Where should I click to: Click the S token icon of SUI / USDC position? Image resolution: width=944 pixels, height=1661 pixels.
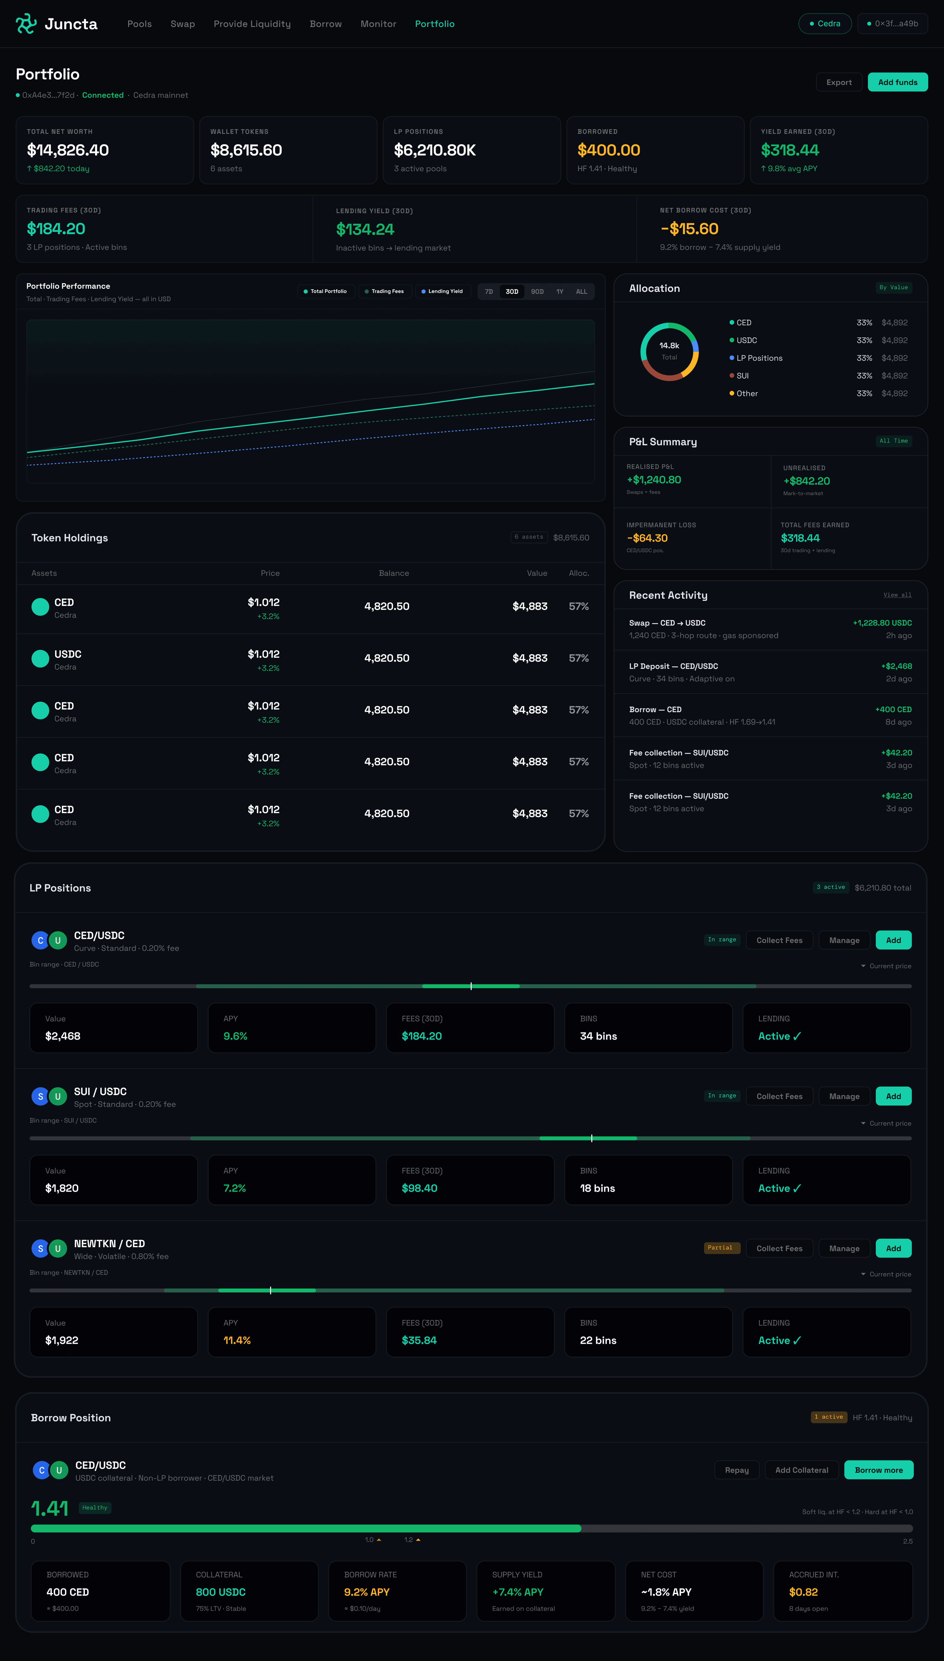[x=40, y=1096]
